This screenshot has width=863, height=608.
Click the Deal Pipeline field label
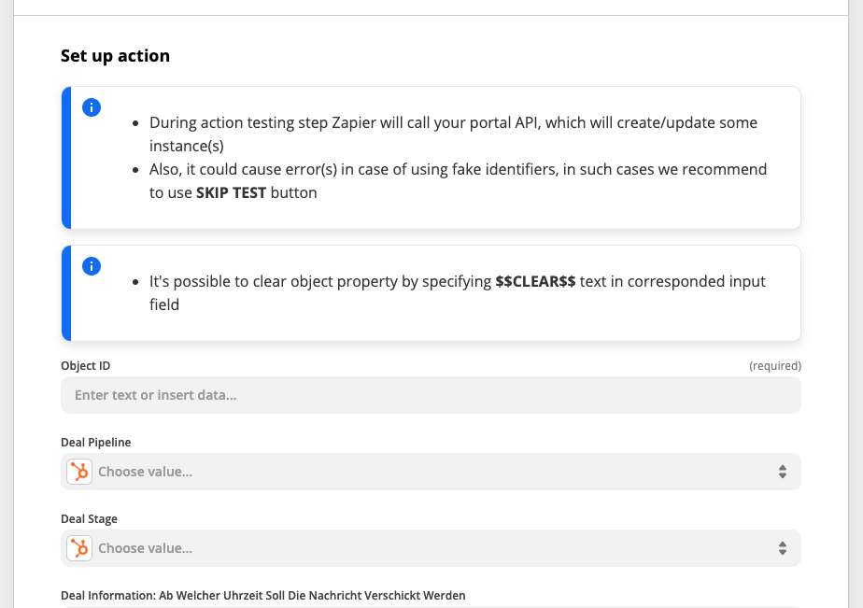click(96, 443)
